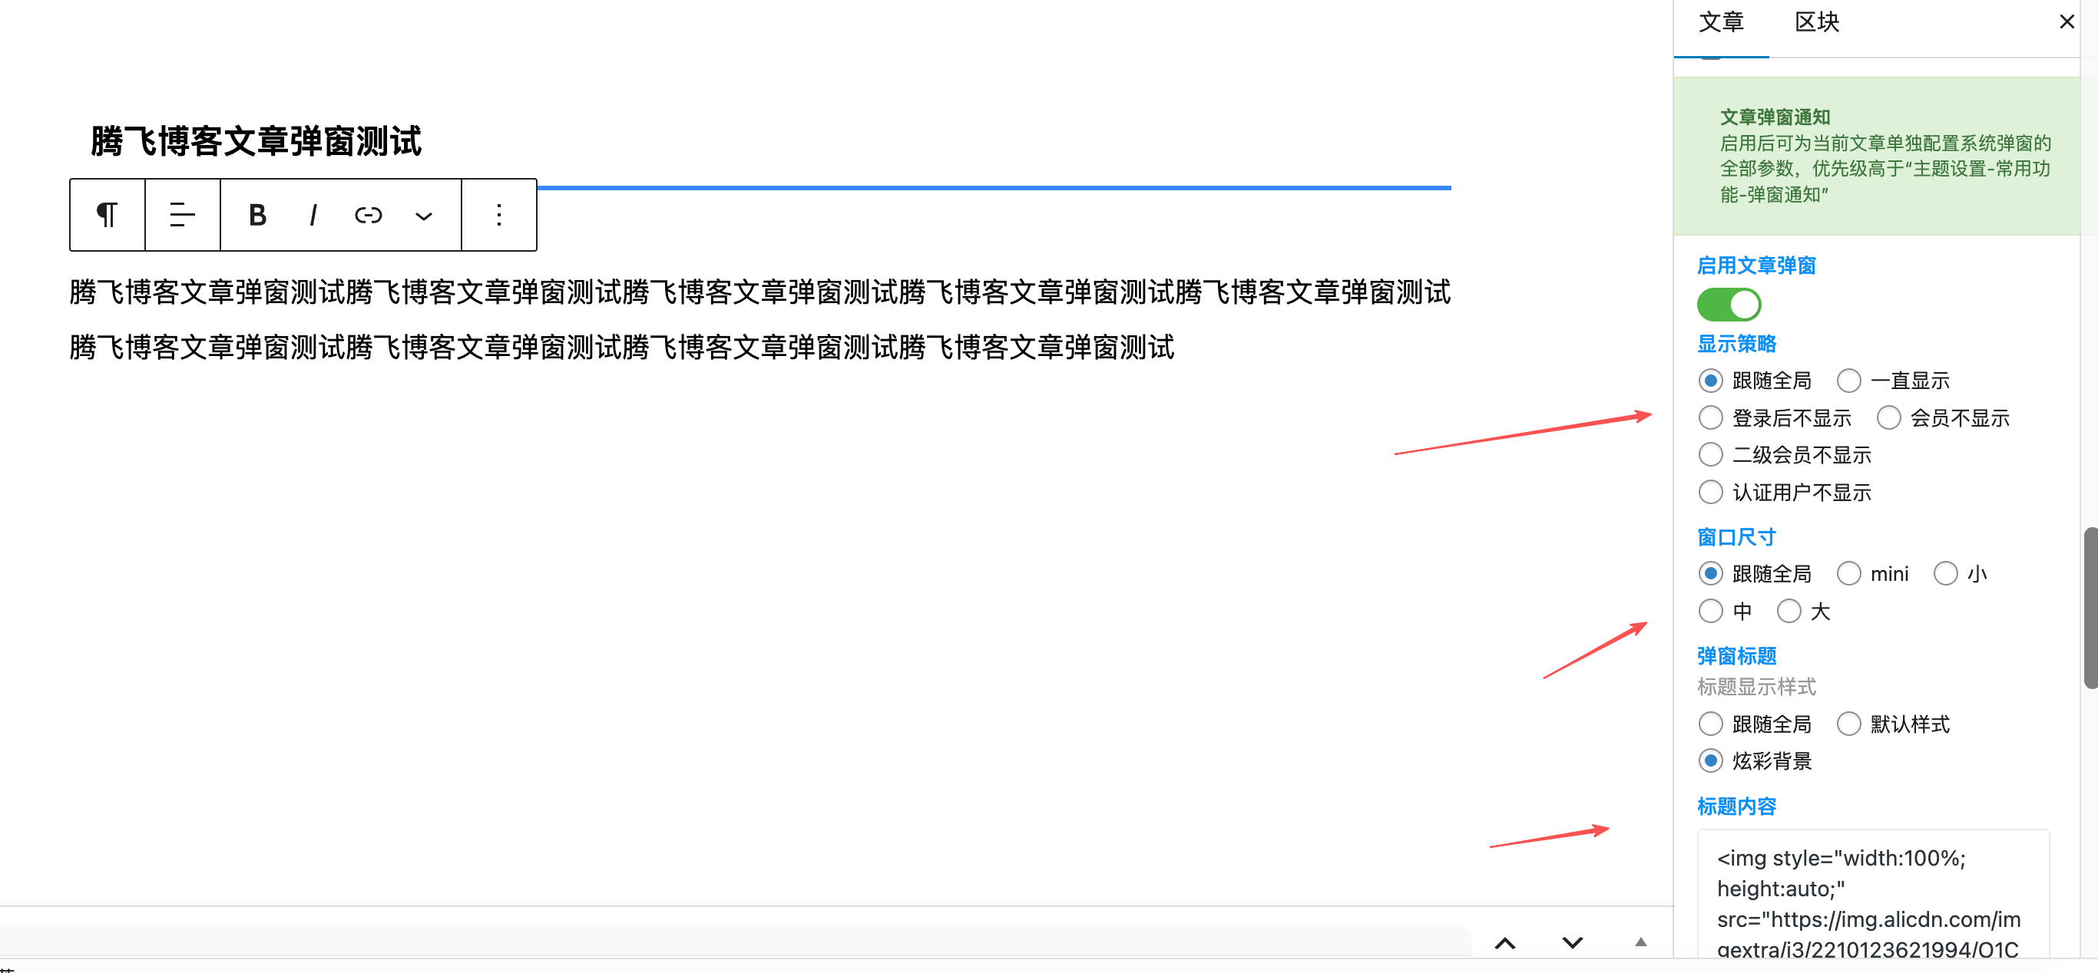Move block down with the down chevron
Viewport: 2098px width, 973px height.
coord(1571,943)
